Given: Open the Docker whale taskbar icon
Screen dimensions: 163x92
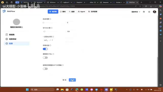Looking at the screenshot, I should 97,90.
